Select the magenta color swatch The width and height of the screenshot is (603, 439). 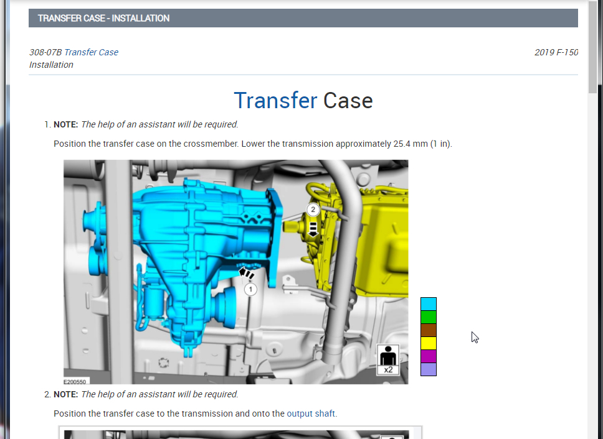(x=429, y=356)
